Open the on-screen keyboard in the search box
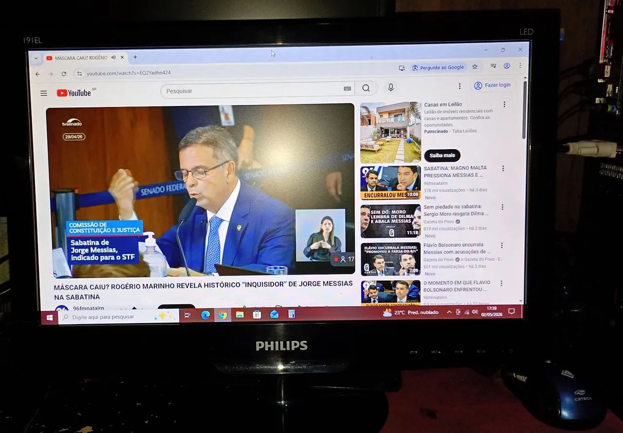623x433 pixels. 348,88
